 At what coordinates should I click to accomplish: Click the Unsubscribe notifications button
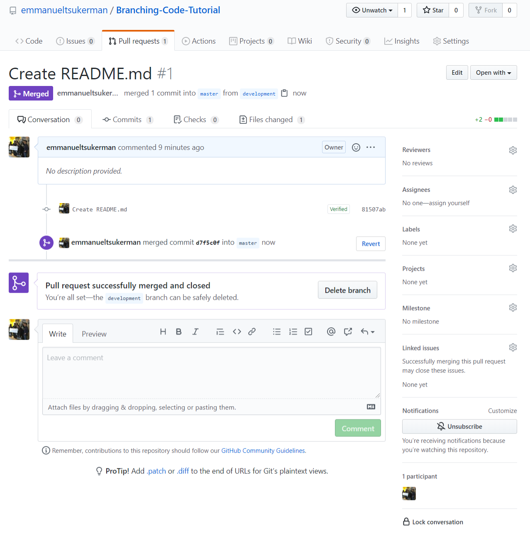click(x=459, y=427)
